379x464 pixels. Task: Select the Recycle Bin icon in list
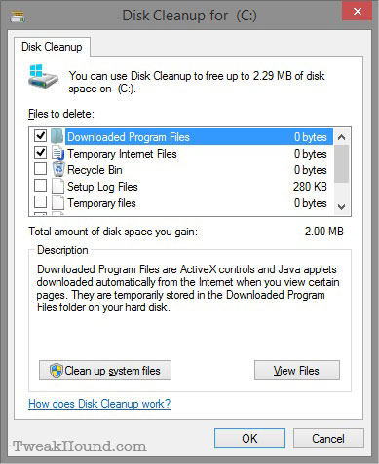pos(58,169)
